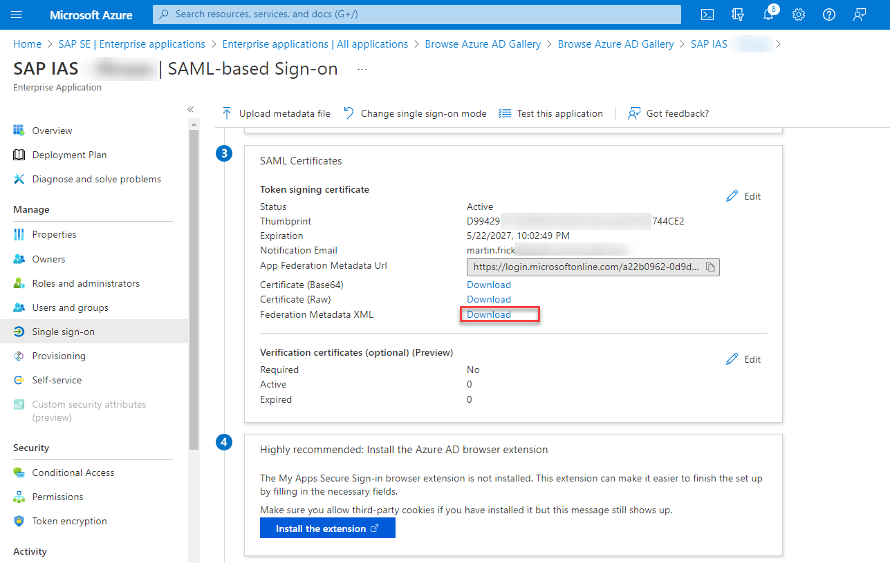Click the Expiration value 5/22/2027, 10:02:49 PM

pos(519,236)
